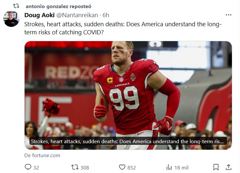Bookmark this tweet
240x173 pixels.
click(216, 167)
